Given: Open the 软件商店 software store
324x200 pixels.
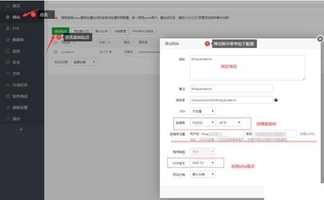Looking at the screenshot, I should click(20, 96).
